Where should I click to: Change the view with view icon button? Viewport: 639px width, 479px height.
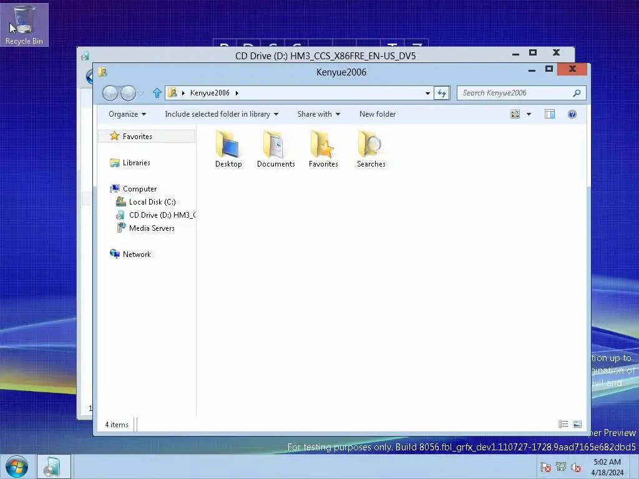[515, 114]
